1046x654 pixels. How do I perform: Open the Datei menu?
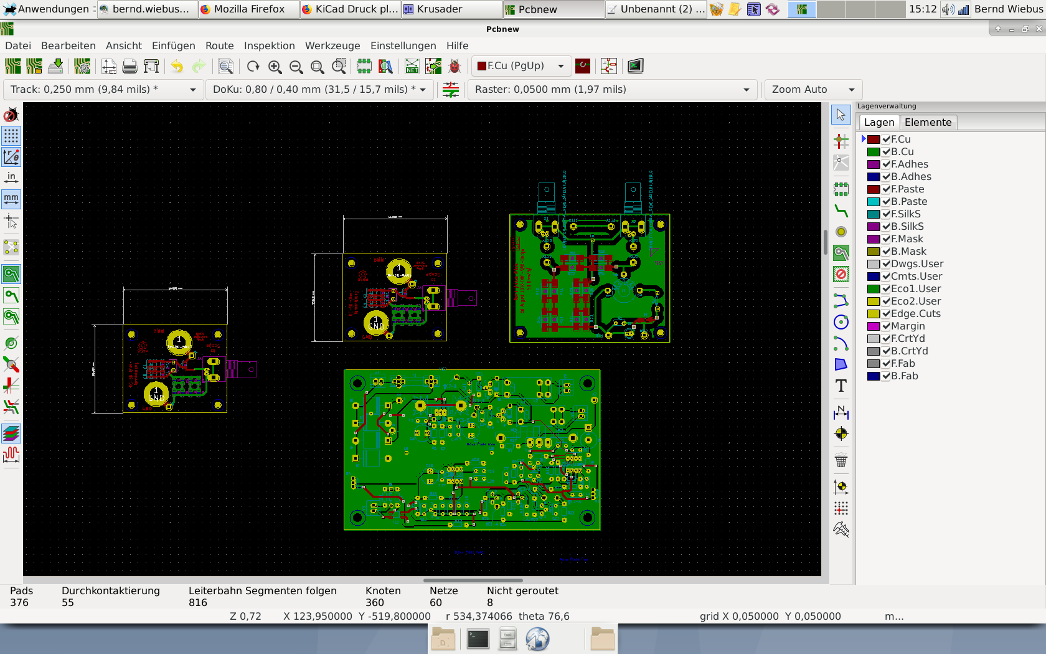click(x=18, y=46)
